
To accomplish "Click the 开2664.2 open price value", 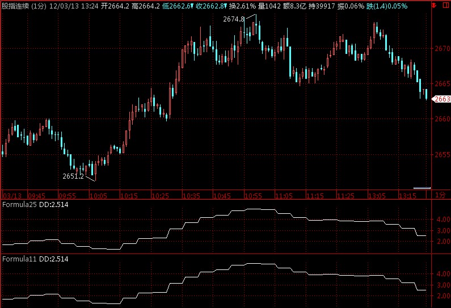I will (115, 6).
